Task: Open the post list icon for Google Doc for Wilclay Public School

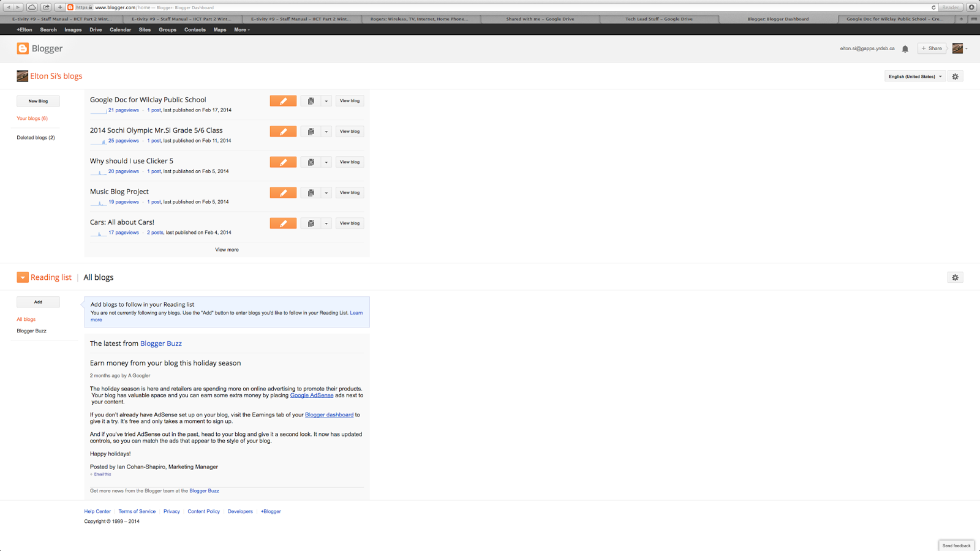Action: pyautogui.click(x=311, y=101)
